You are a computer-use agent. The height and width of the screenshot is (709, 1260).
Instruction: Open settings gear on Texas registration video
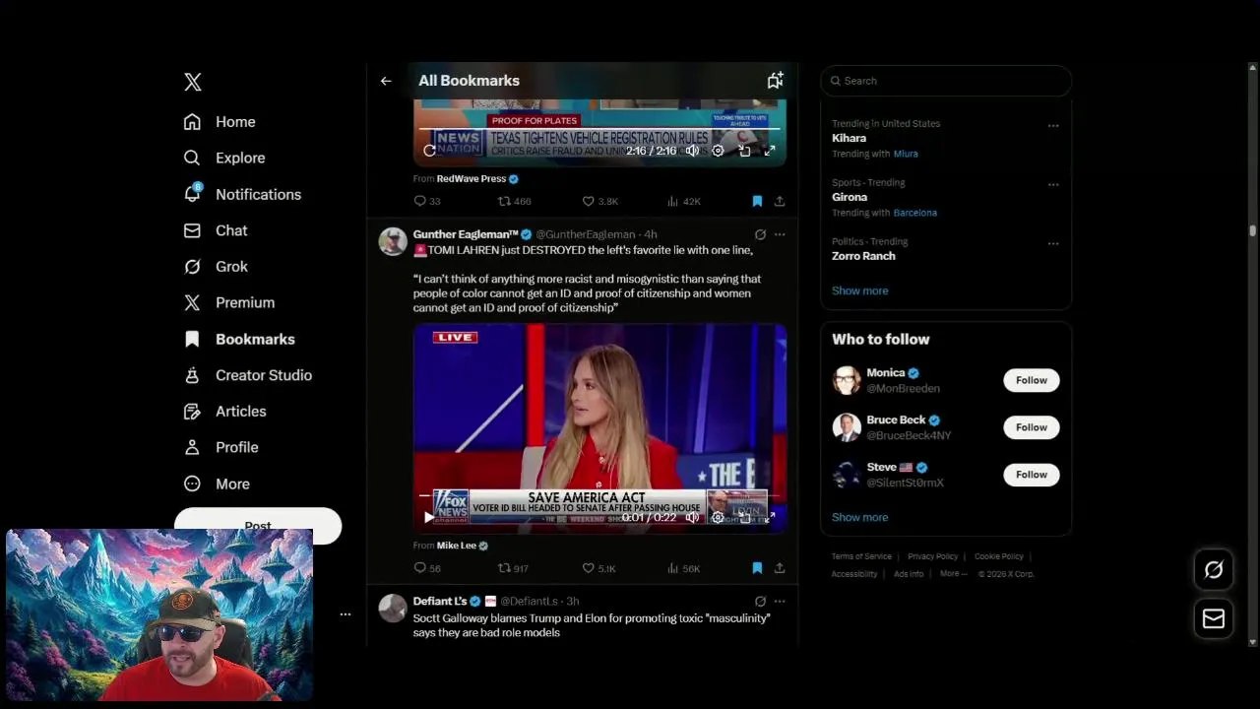click(718, 151)
